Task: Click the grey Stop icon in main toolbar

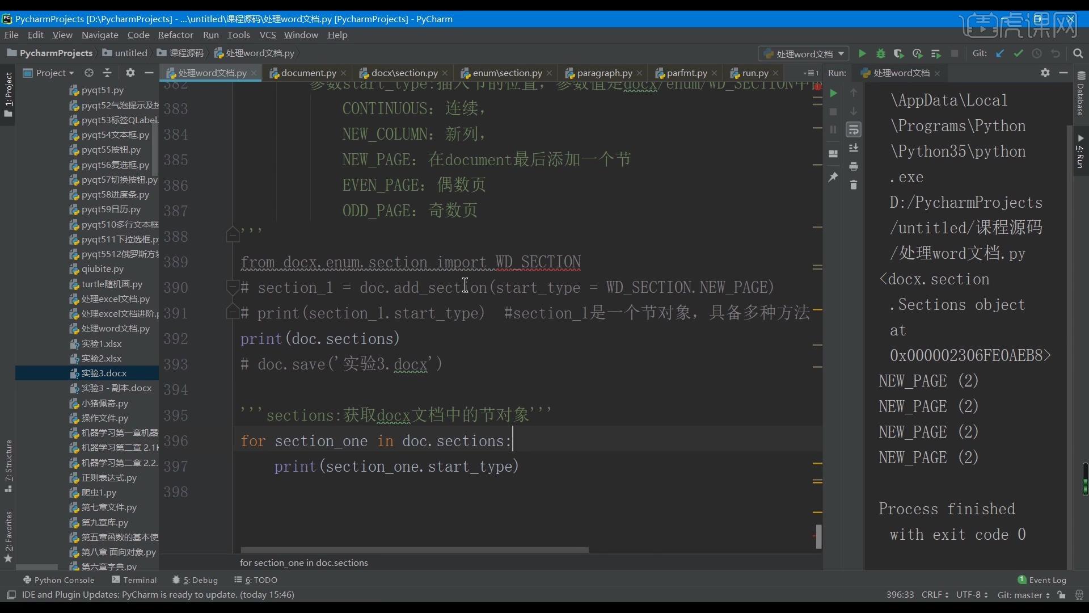Action: (x=955, y=53)
